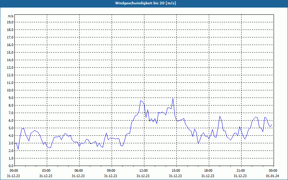Image resolution: width=288 pixels, height=180 pixels.
Task: Pick the '6,0' y-axis value
Action: (11, 121)
